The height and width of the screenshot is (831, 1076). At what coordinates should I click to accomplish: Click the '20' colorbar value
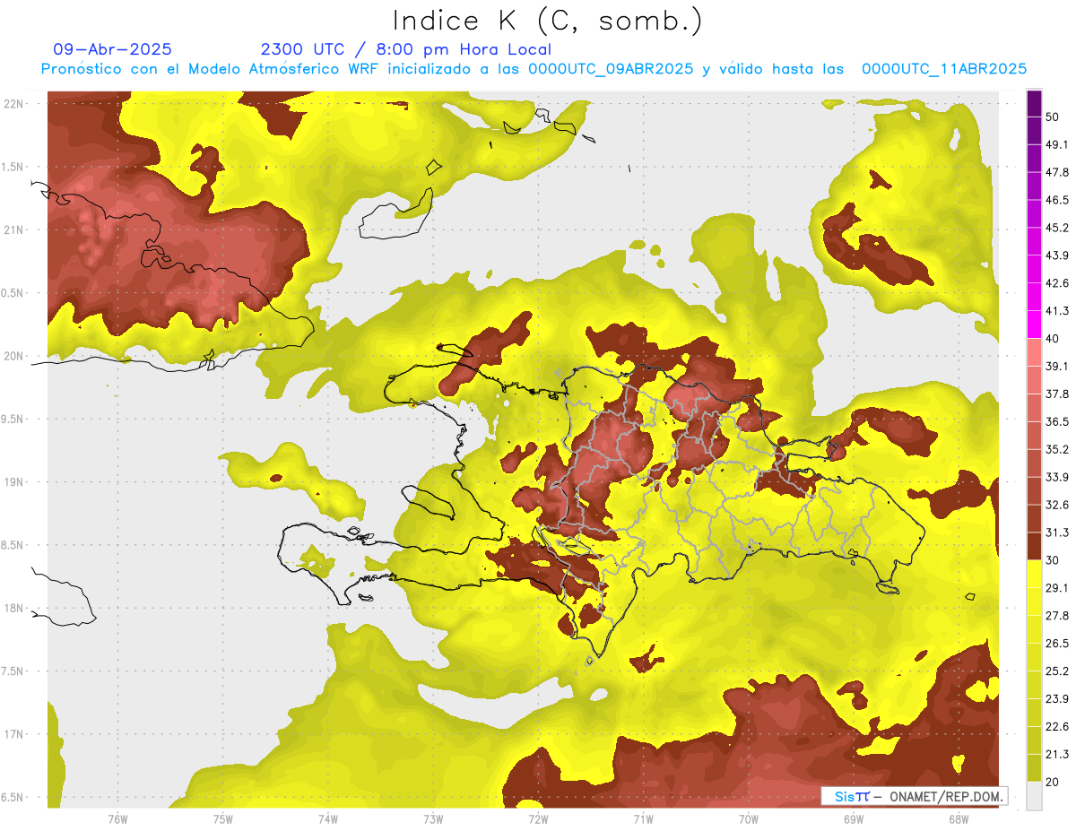point(1054,783)
